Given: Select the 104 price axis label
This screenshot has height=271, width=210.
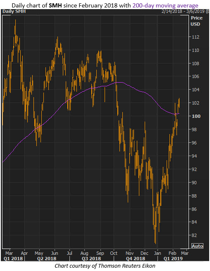Looking at the screenshot, I should pos(196,90).
